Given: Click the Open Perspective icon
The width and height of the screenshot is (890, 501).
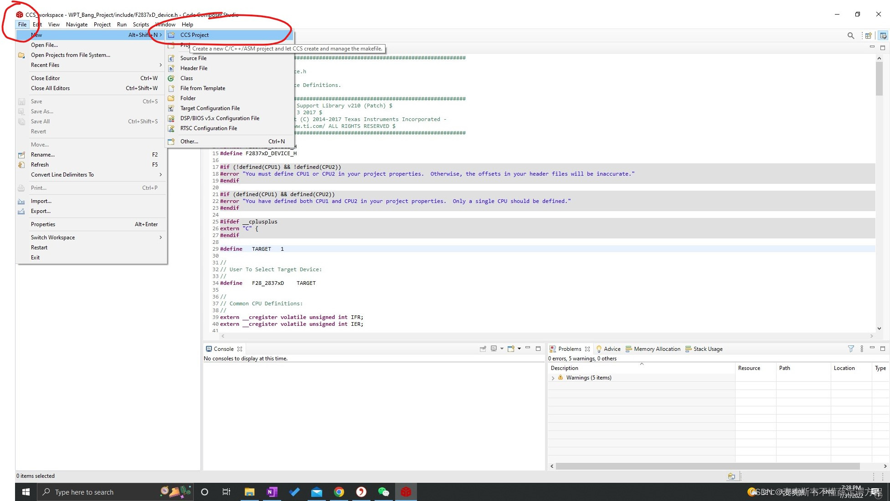Looking at the screenshot, I should pos(869,35).
